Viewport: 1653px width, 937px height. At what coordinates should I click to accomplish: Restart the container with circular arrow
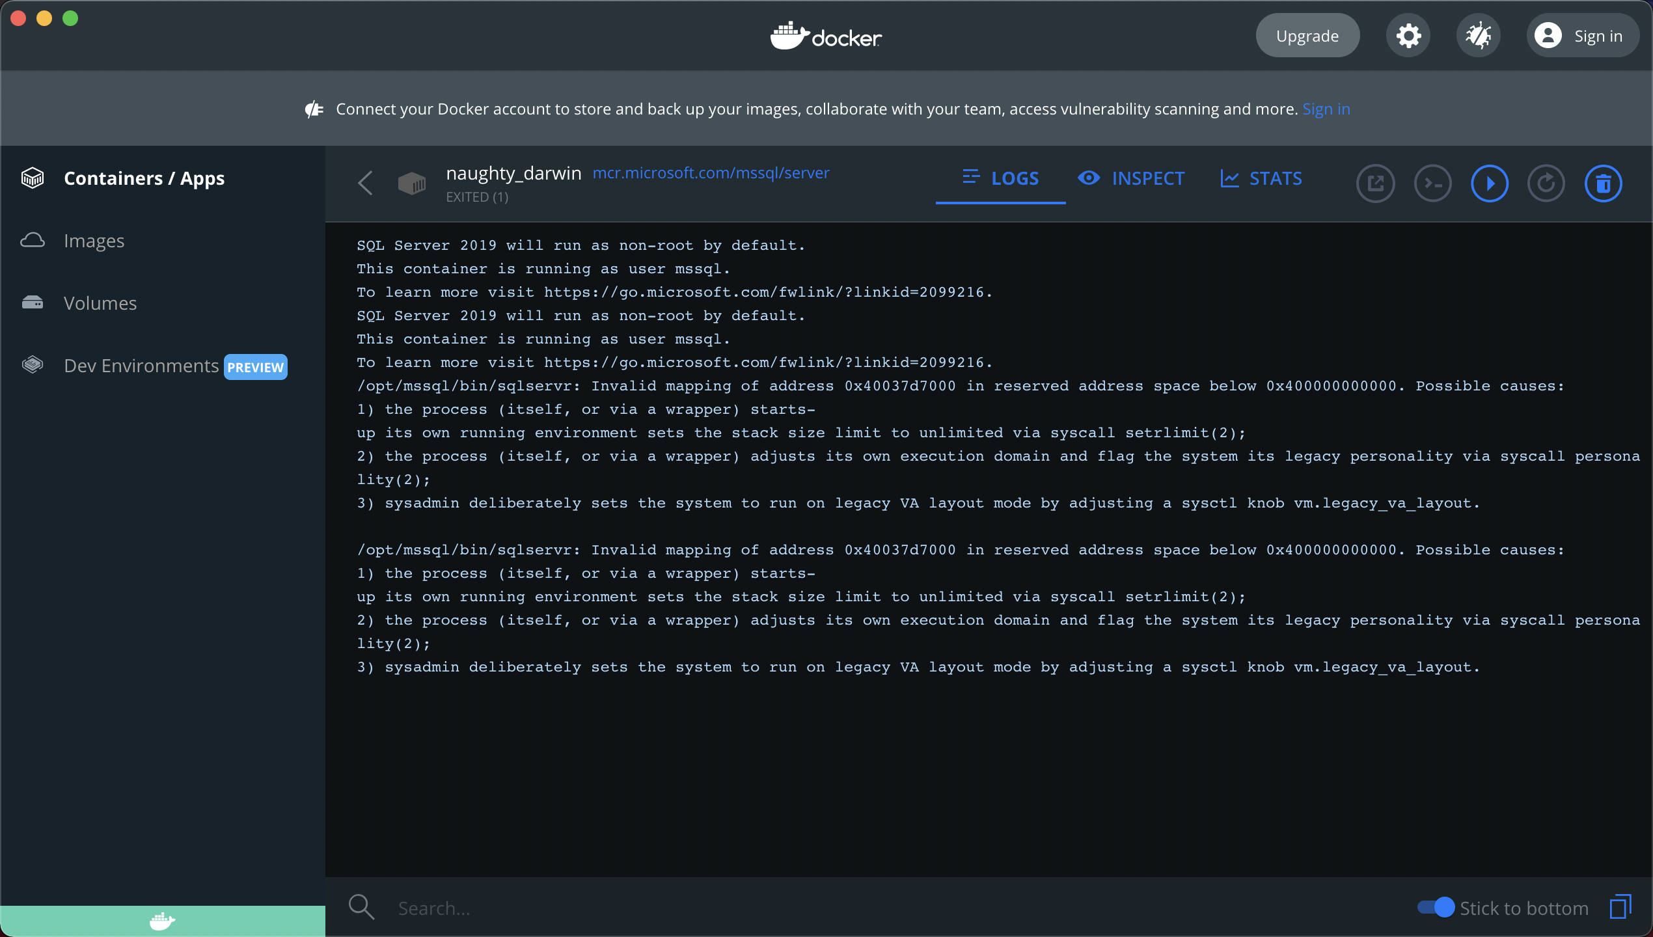1546,183
